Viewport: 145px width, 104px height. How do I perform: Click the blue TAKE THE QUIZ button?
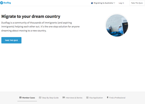click(11, 40)
